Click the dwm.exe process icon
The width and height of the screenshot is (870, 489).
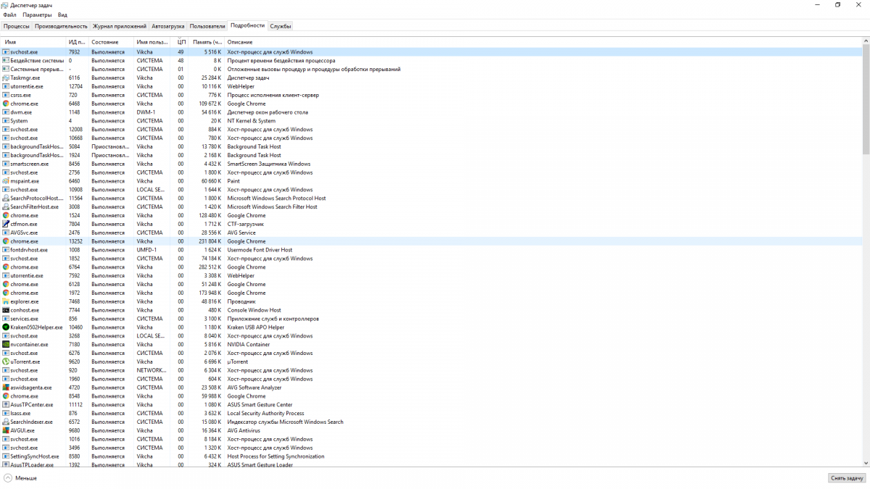point(6,112)
